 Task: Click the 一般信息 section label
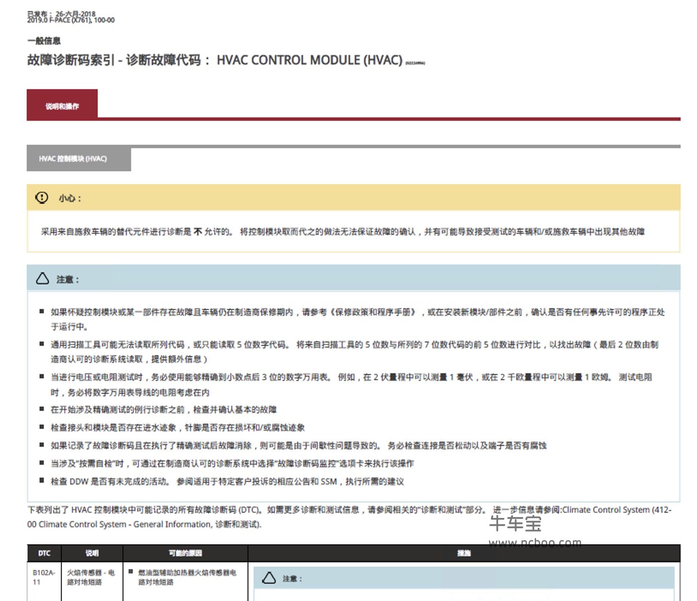pos(44,41)
